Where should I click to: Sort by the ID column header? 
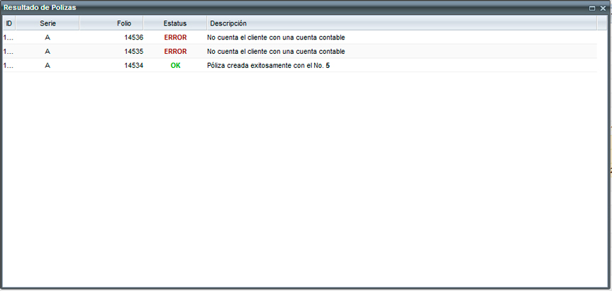tap(9, 23)
